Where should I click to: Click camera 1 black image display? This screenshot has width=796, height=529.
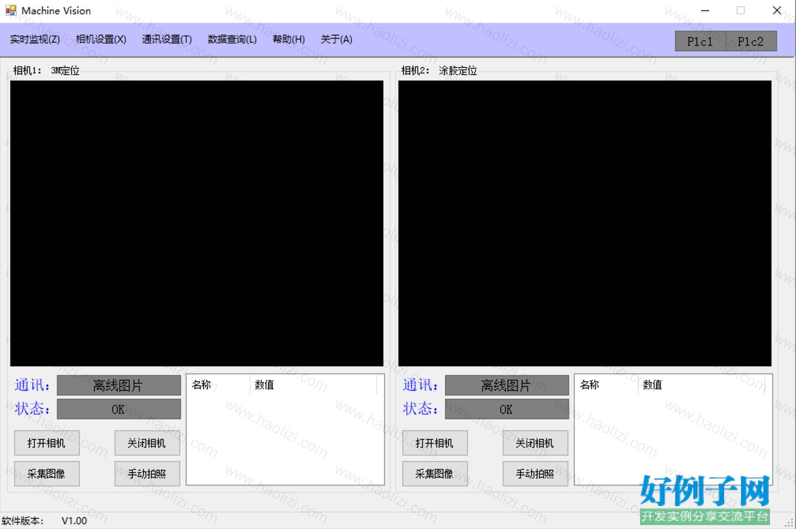point(196,223)
